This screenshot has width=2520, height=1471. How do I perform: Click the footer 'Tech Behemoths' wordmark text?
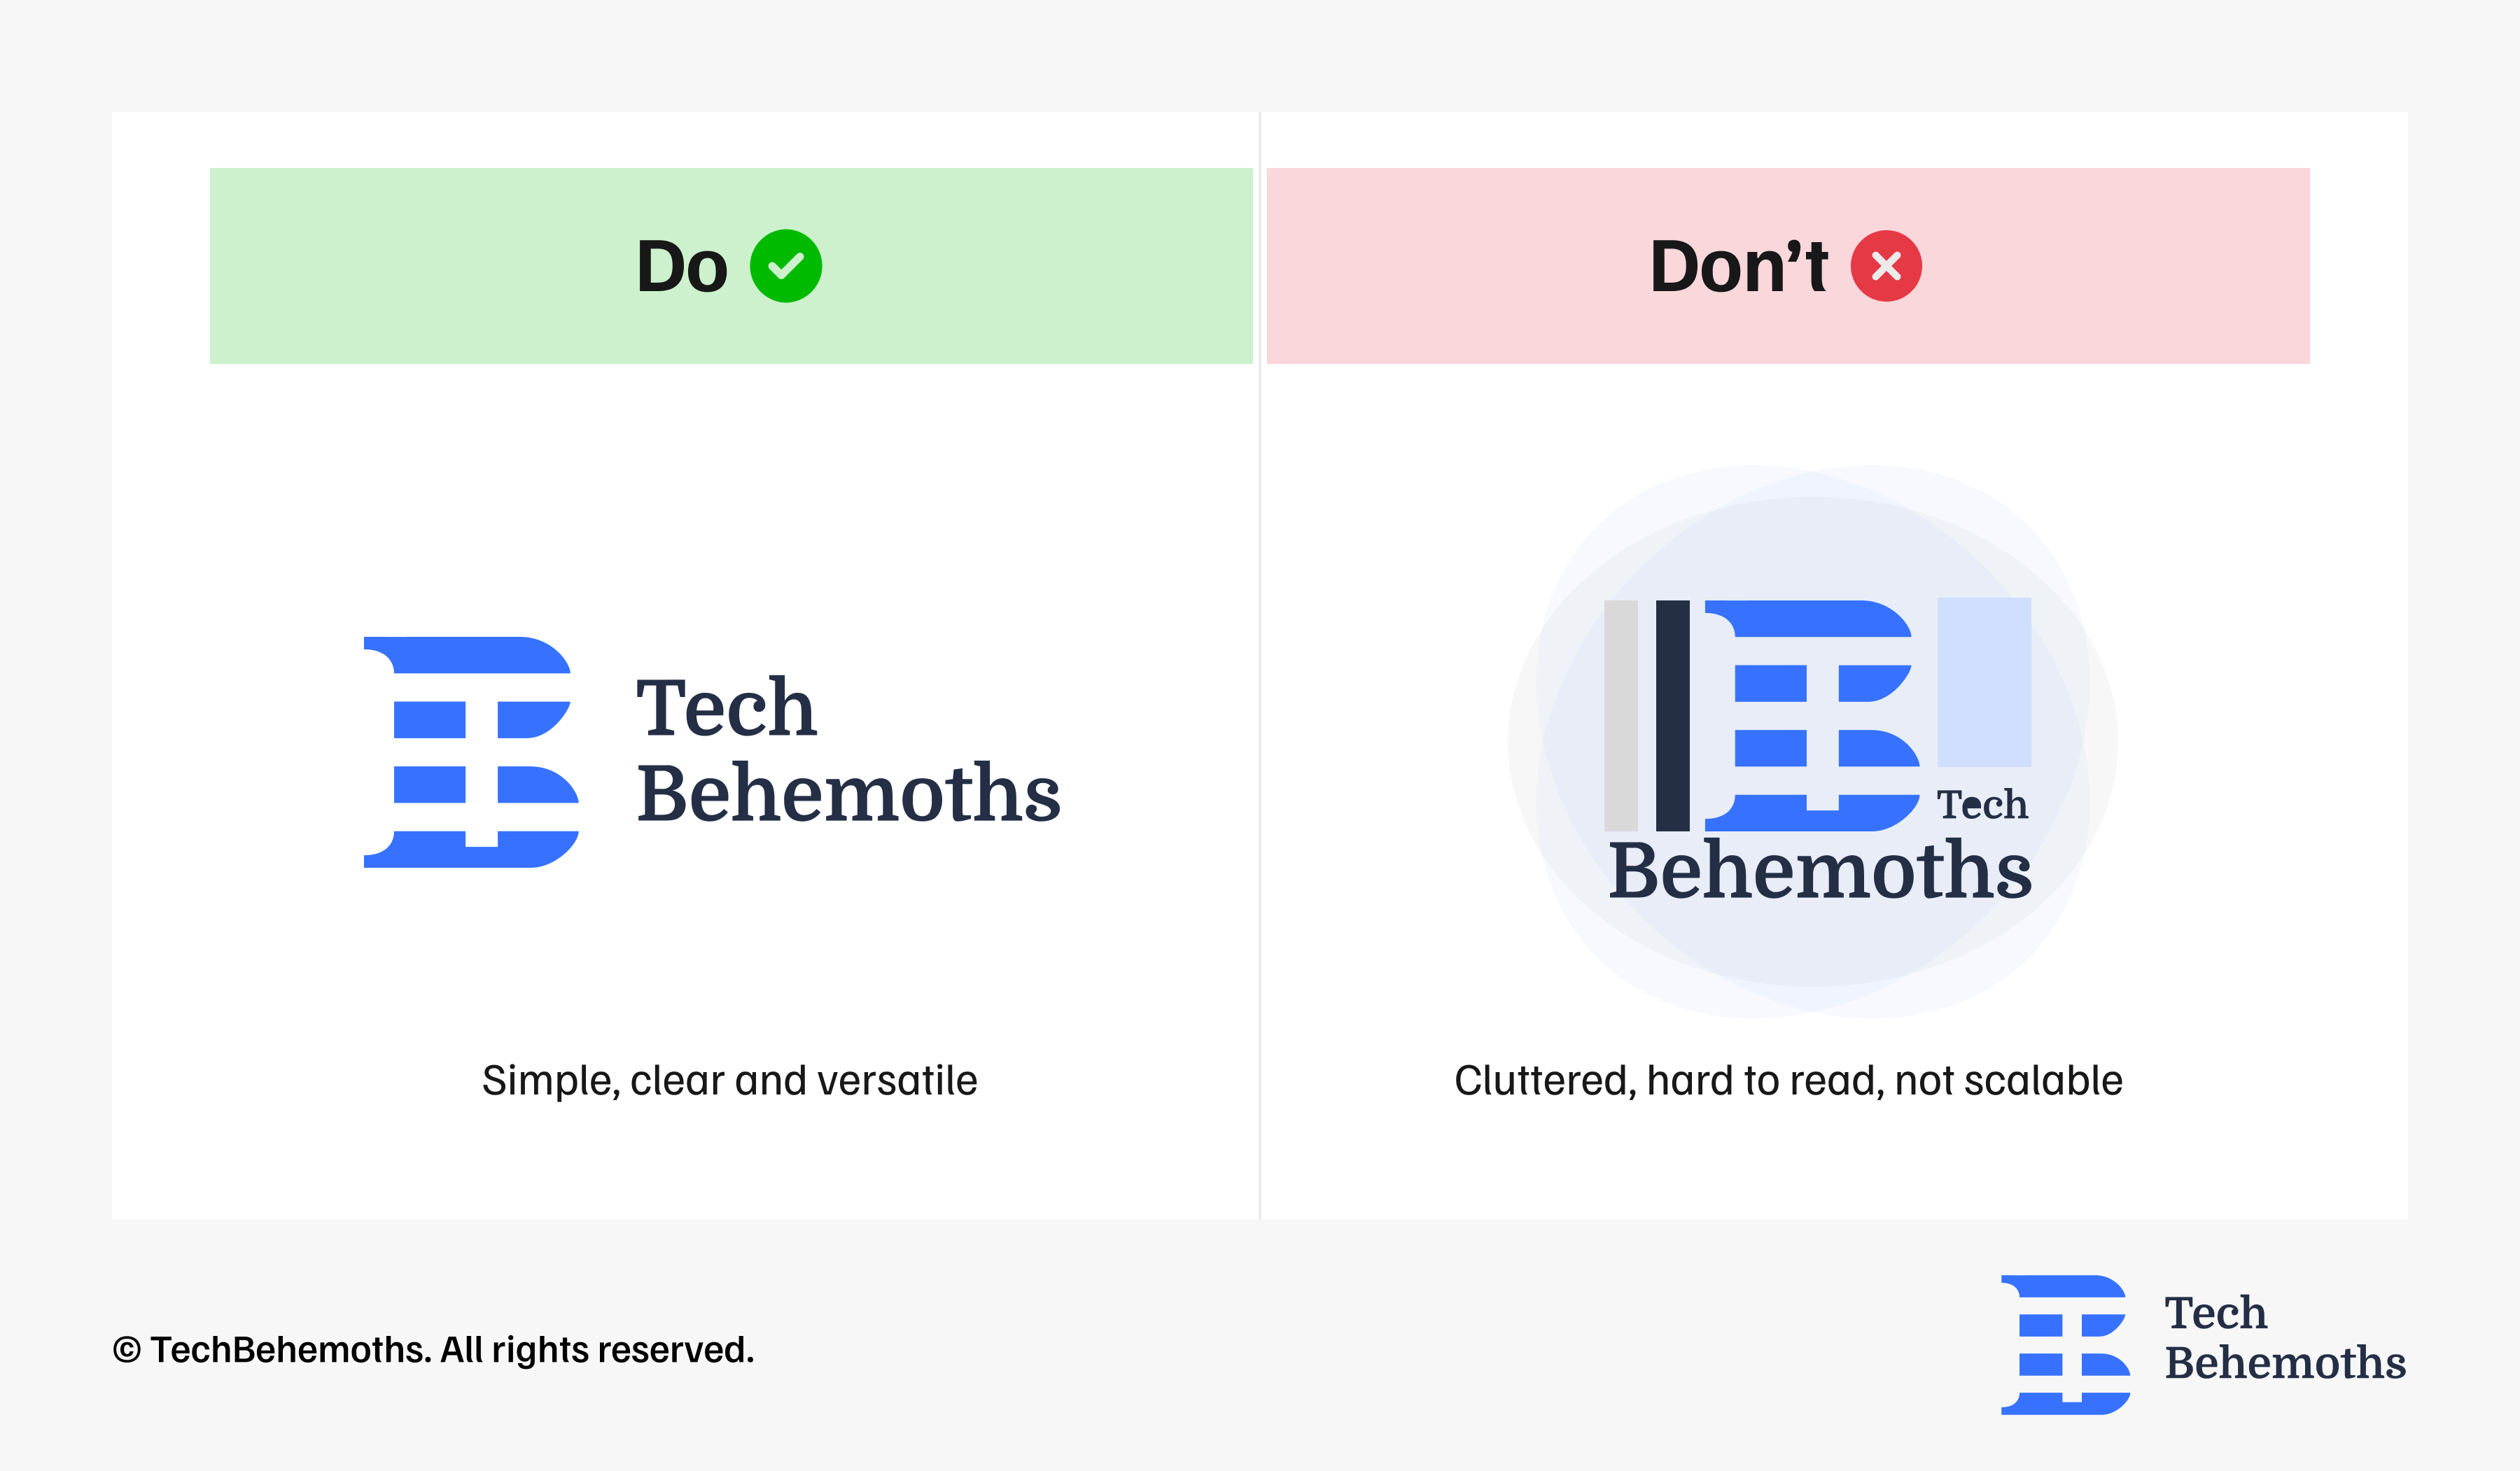click(x=2285, y=1338)
